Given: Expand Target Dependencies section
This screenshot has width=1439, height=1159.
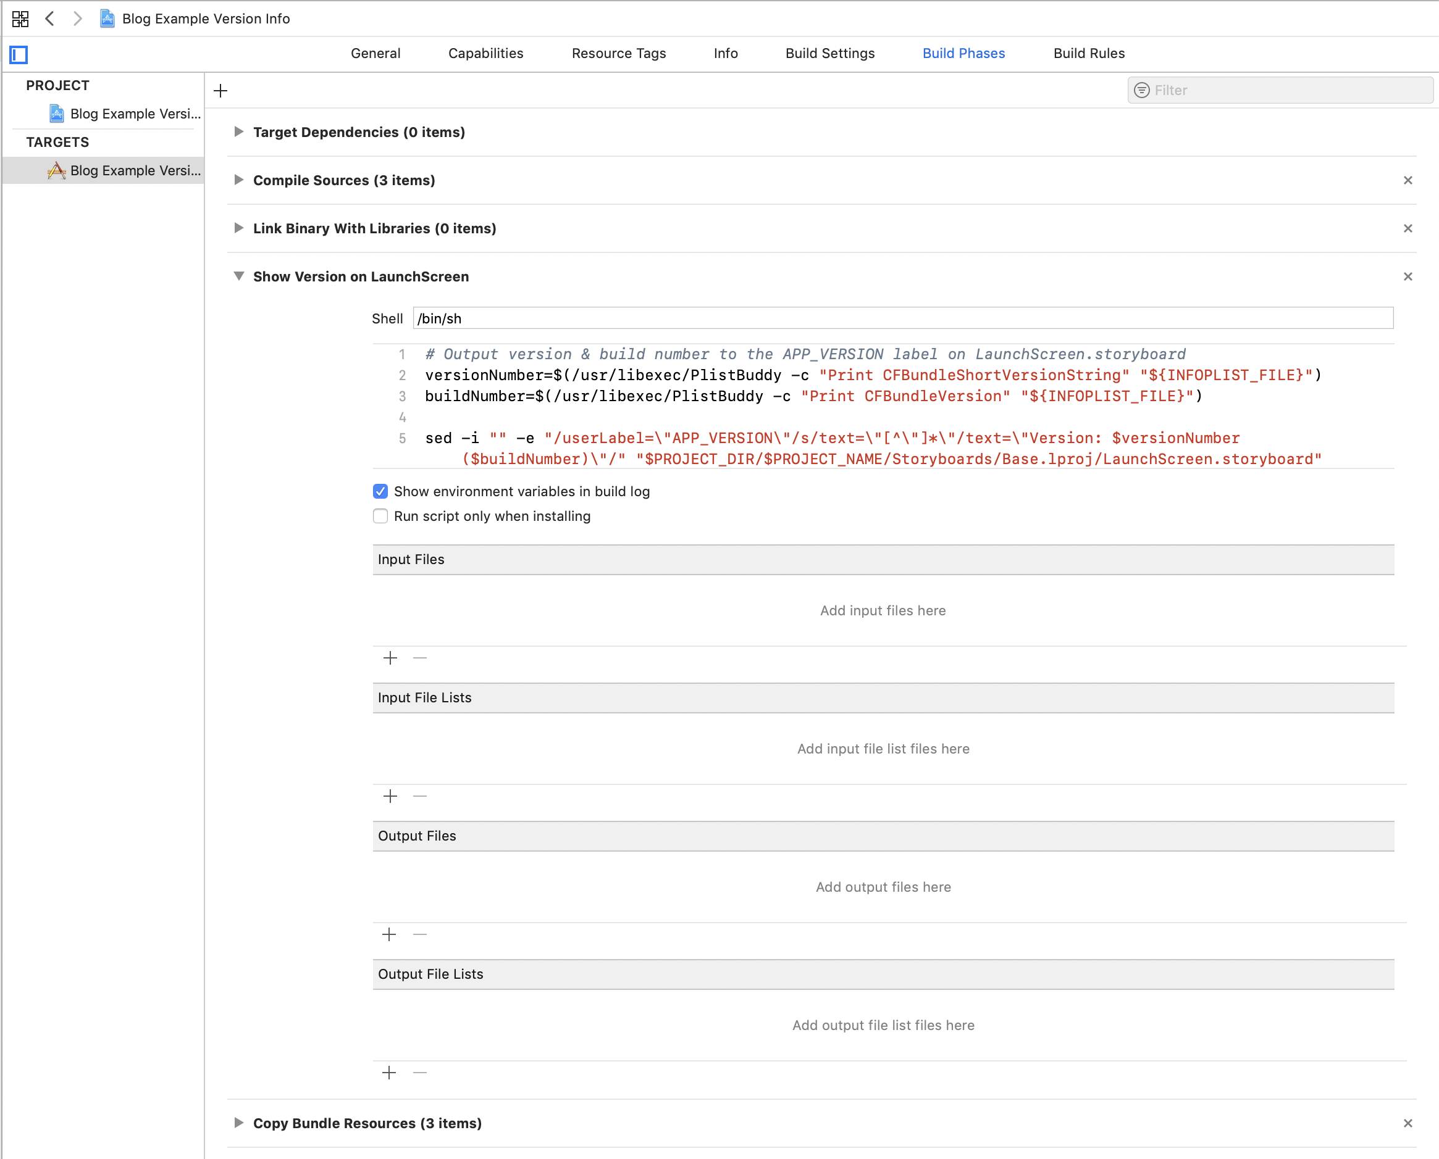Looking at the screenshot, I should (238, 132).
